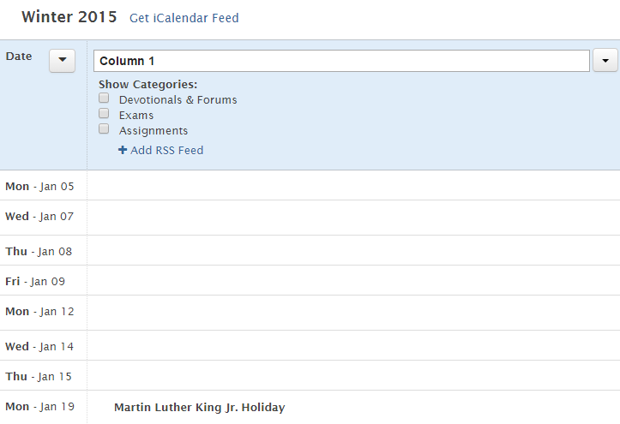
Task: Click the Date column header label
Action: click(x=19, y=57)
